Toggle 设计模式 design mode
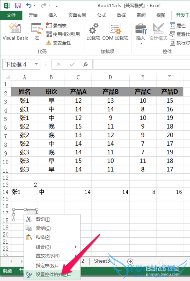This screenshot has height=281, width=190. point(158,32)
